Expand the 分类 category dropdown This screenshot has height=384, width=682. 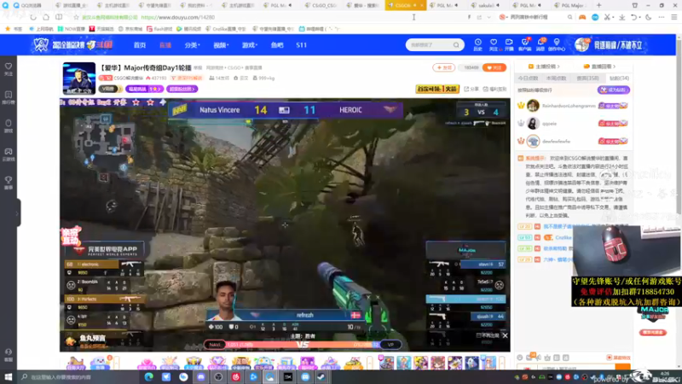[x=192, y=45]
